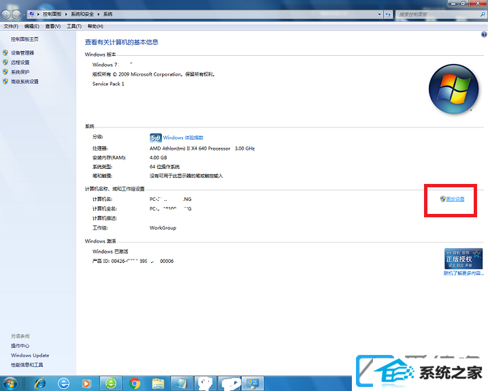Click the 正版授权 genuine badge

463,259
